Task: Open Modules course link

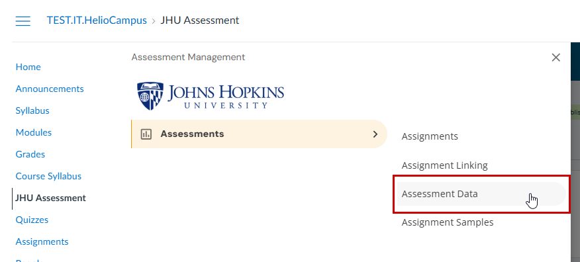Action: [x=34, y=132]
